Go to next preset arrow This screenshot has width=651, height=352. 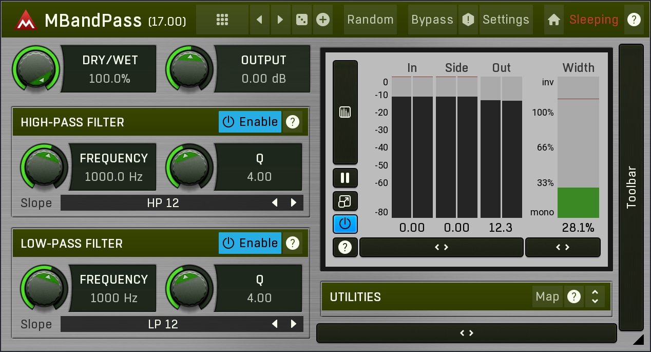tap(280, 20)
